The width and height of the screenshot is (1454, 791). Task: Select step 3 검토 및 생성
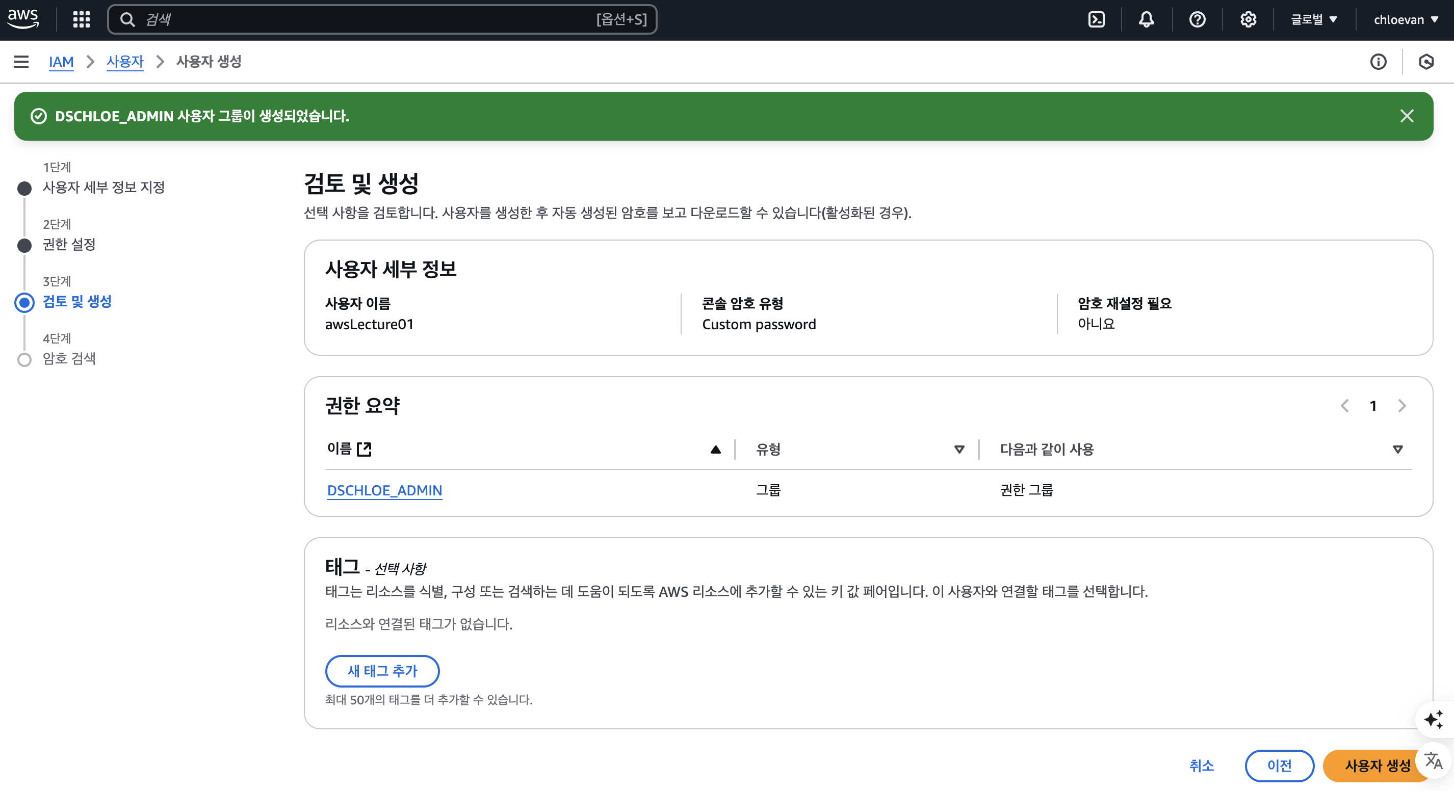(77, 301)
